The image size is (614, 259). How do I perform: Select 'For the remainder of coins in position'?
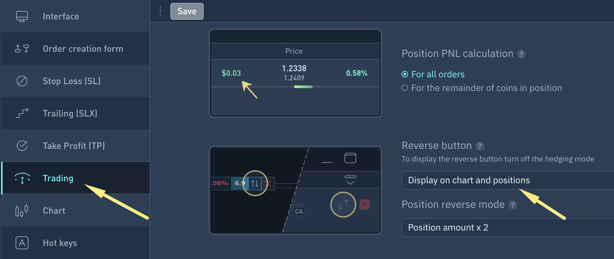pyautogui.click(x=405, y=88)
